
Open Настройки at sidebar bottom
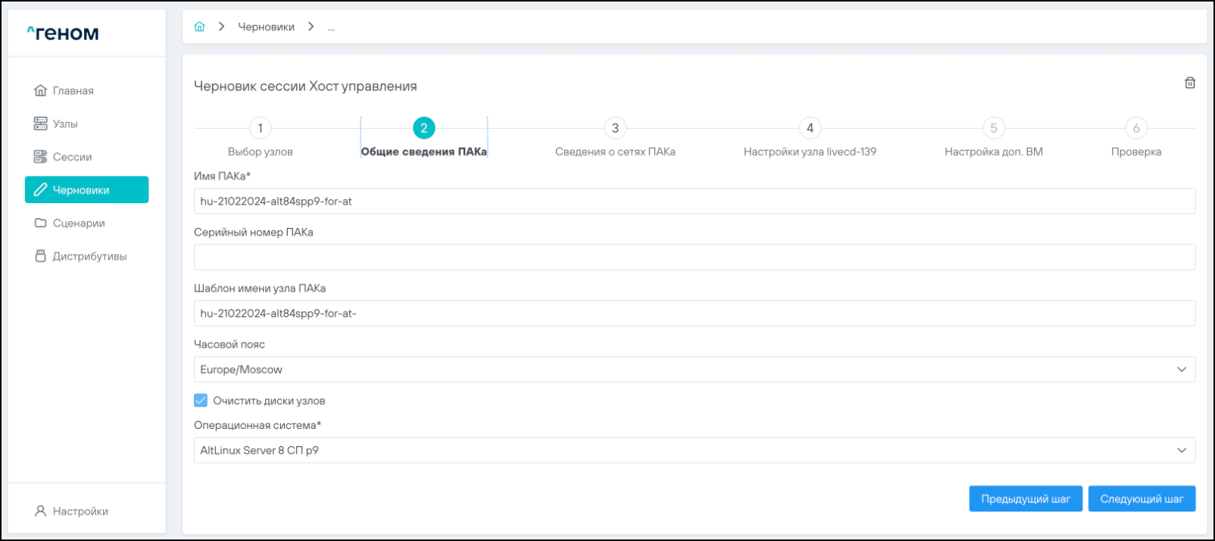[x=80, y=511]
